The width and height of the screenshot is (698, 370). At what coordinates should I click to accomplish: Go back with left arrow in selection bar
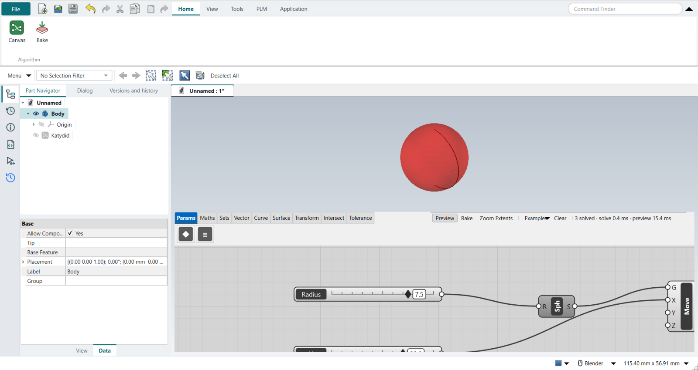(x=123, y=76)
